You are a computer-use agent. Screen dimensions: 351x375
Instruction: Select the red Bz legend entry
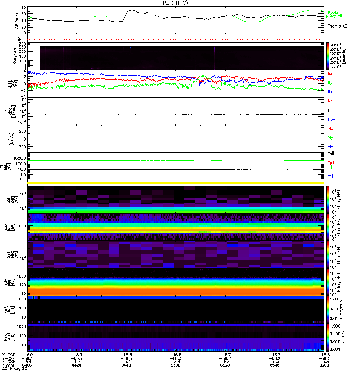[330, 73]
